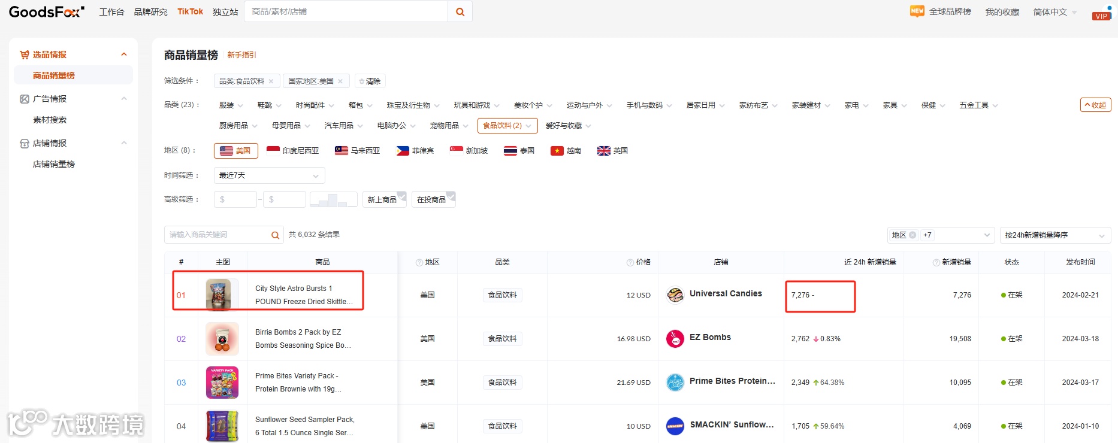
Task: Open Prime Bites Variety Pack product image
Action: click(x=222, y=382)
